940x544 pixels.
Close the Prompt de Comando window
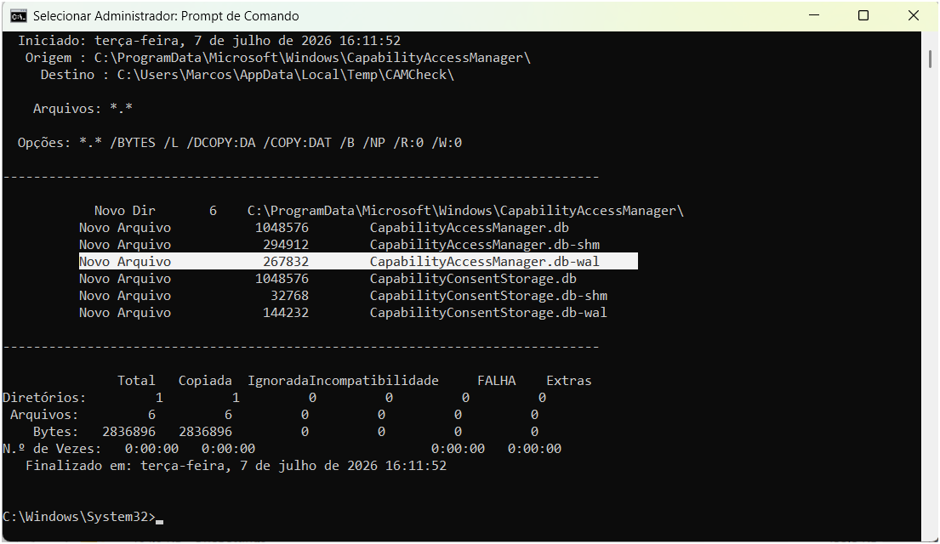click(913, 15)
